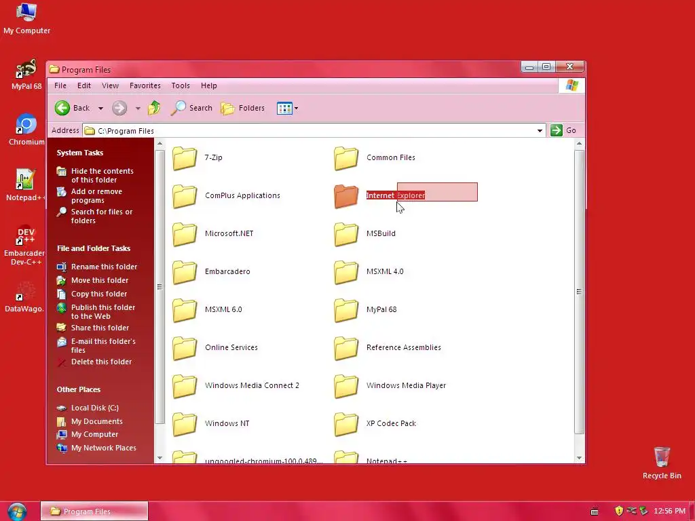Expand the Address bar dropdown
695x521 pixels.
[540, 130]
